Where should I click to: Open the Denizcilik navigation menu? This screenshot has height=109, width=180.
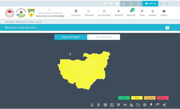pyautogui.click(x=131, y=13)
